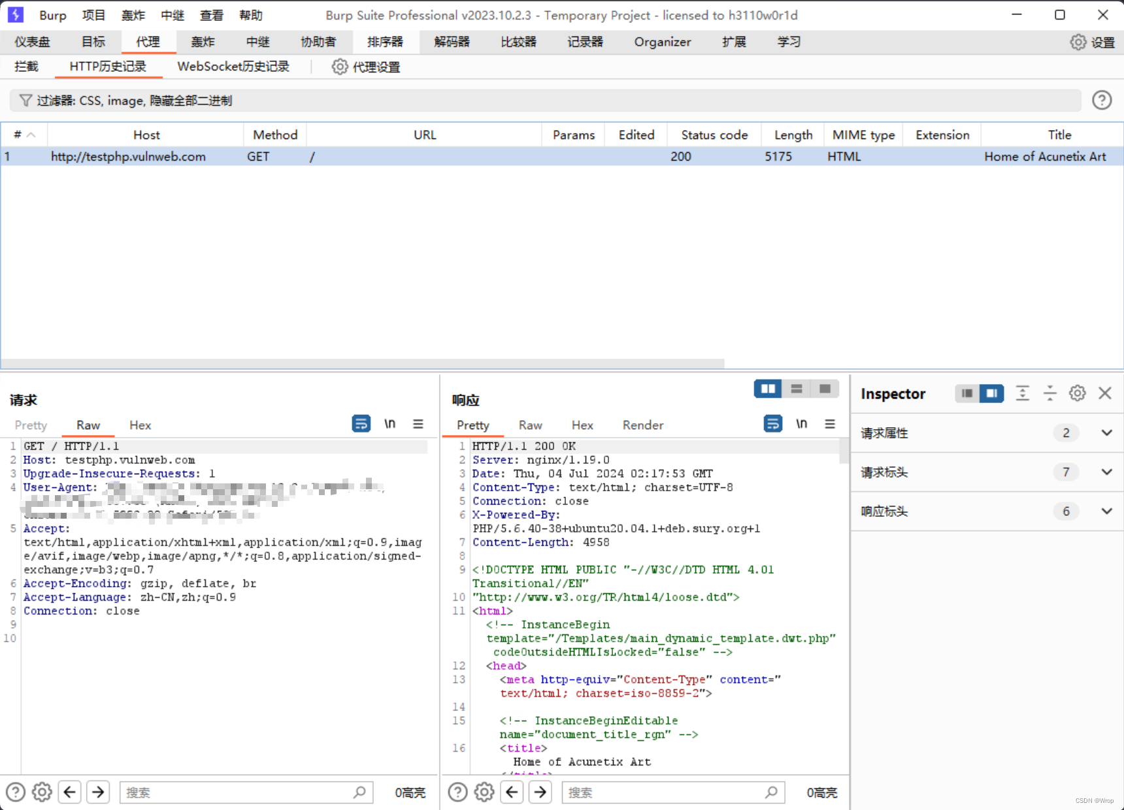Select side-by-side request/response layout
Screen dimensions: 1124x810
pyautogui.click(x=768, y=389)
